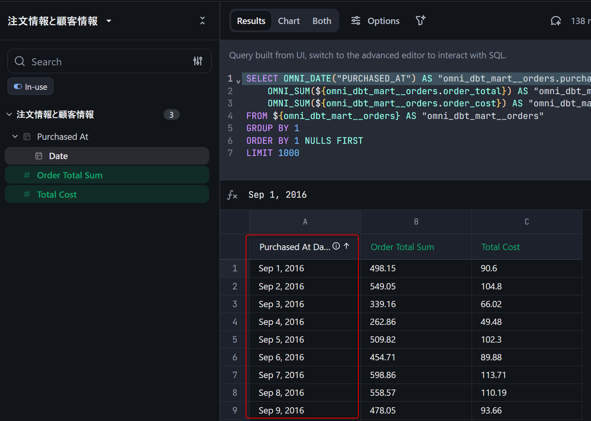Switch to the Both tab

(x=322, y=21)
